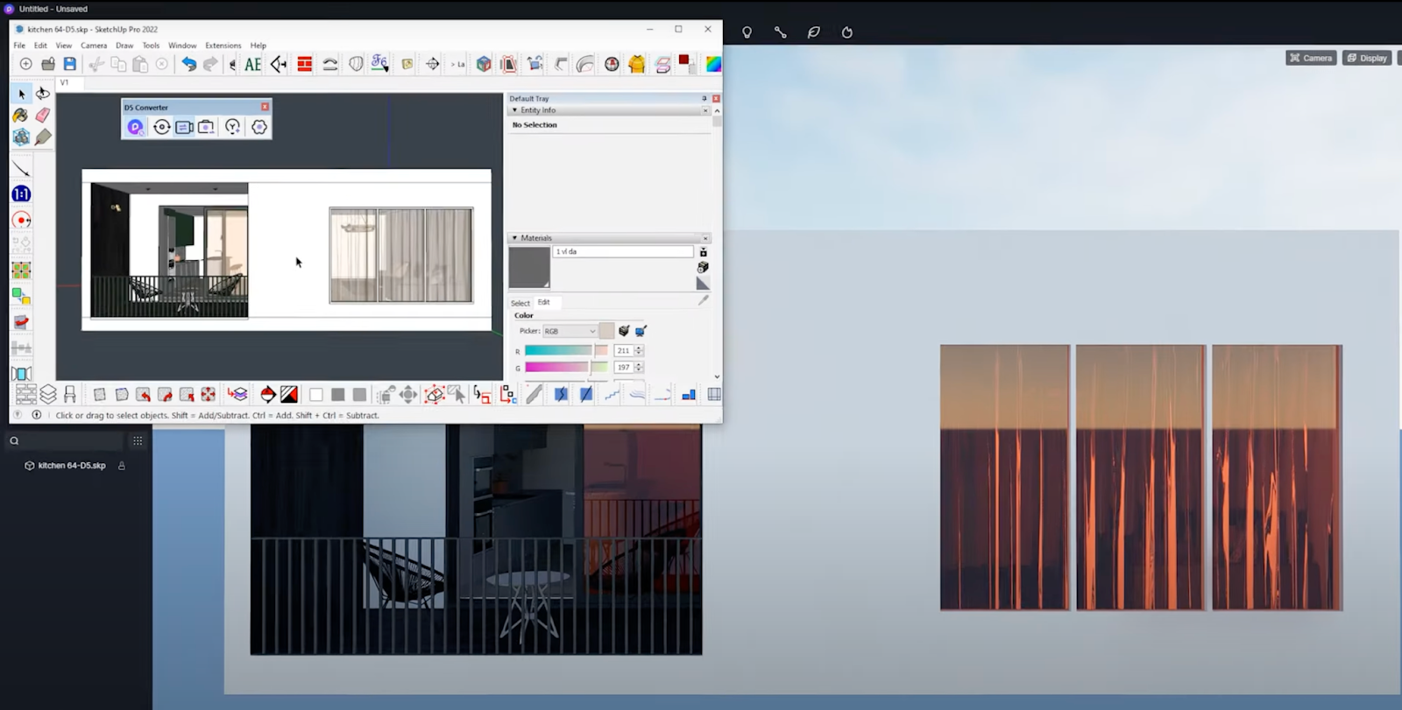The image size is (1402, 710).
Task: Switch to the Select tab in Materials
Action: pos(520,303)
